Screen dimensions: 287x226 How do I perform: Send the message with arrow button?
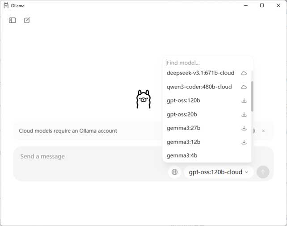(x=263, y=172)
